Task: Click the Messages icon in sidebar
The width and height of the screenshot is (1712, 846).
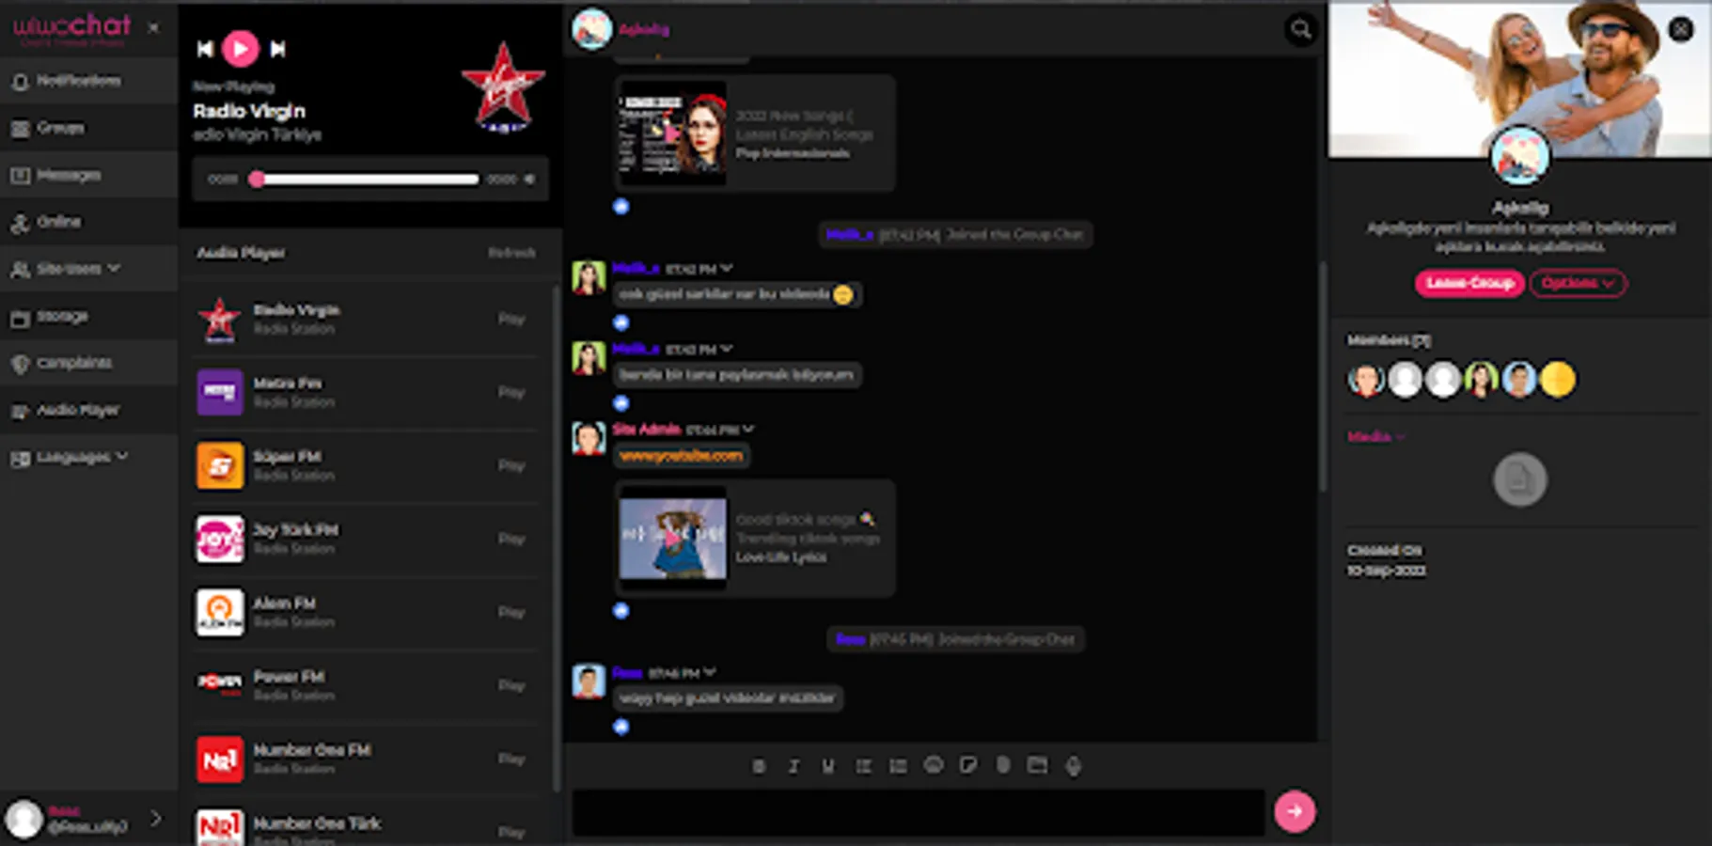Action: 20,176
